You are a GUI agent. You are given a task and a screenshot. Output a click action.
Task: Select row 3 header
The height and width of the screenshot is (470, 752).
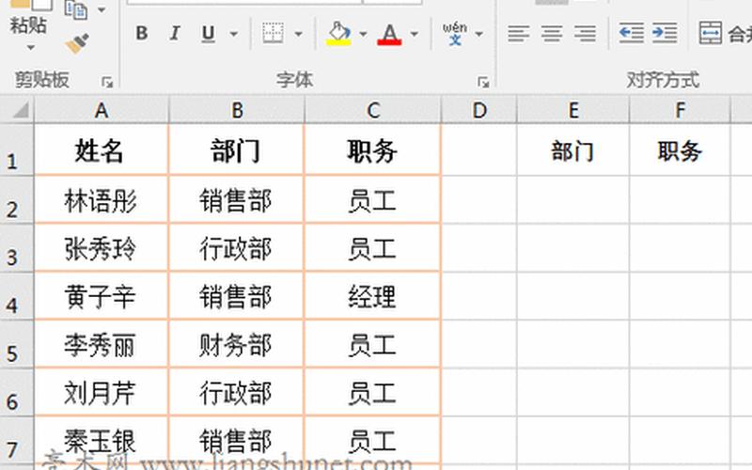coord(17,248)
